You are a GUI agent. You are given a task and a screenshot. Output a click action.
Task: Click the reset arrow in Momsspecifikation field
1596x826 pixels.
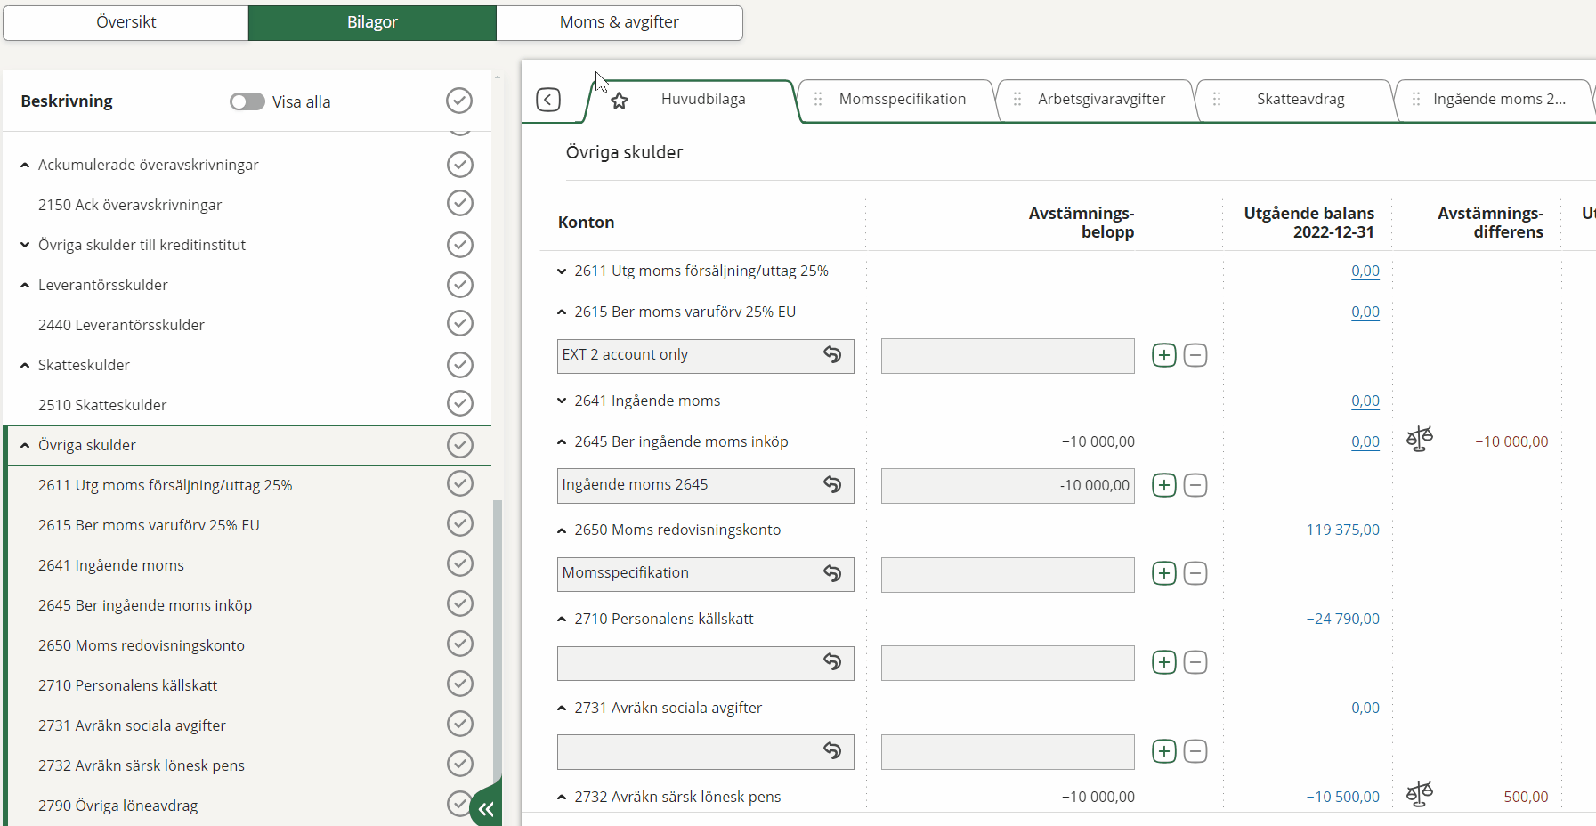[832, 573]
